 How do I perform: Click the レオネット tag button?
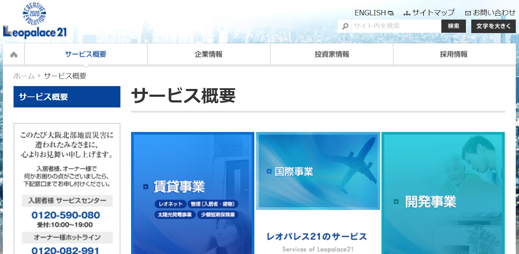(x=171, y=204)
